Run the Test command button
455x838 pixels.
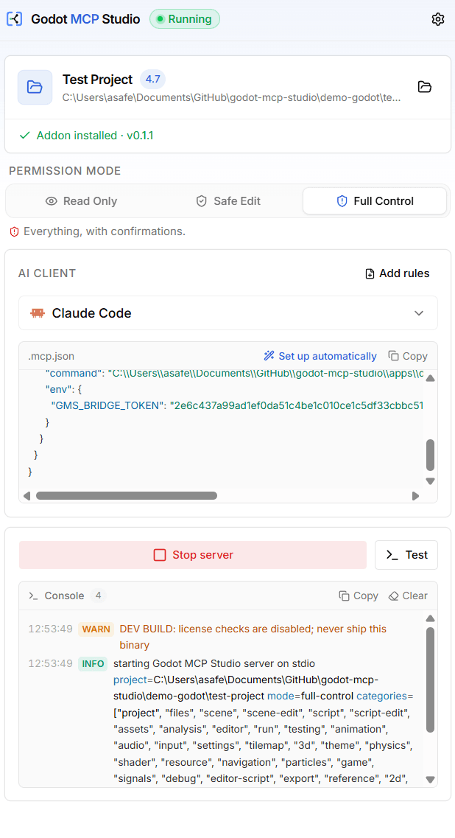[x=406, y=555]
